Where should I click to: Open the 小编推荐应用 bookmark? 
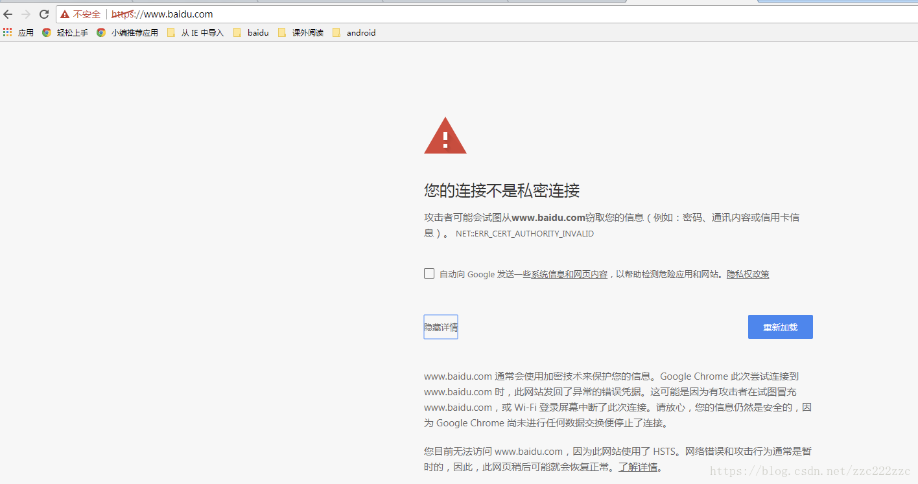pyautogui.click(x=127, y=32)
